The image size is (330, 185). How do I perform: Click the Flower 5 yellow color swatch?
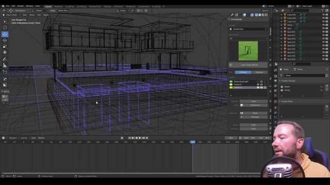231,87
